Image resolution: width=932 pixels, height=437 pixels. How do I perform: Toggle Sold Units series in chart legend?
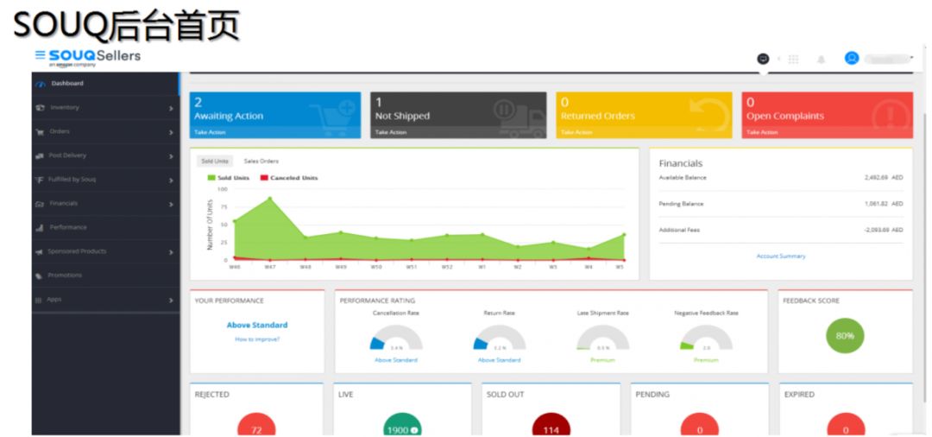tap(228, 178)
